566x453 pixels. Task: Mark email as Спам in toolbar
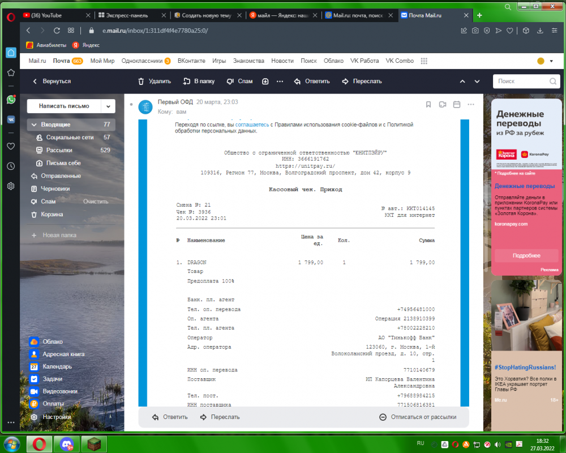239,82
